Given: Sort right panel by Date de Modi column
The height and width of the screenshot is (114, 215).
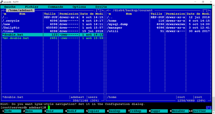Looking at the screenshot, I should 198,14.
